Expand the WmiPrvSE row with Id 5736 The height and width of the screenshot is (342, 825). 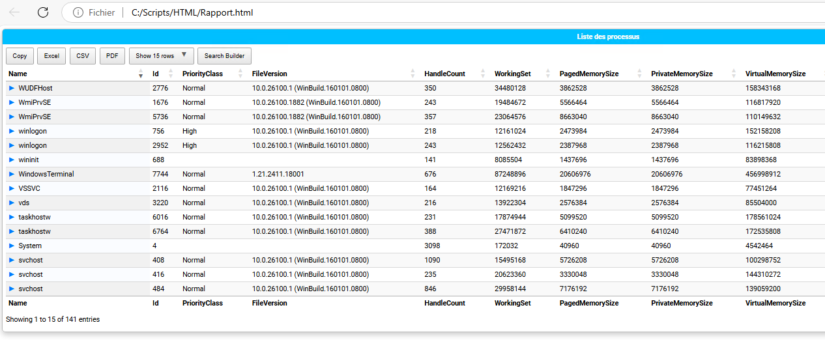click(12, 117)
